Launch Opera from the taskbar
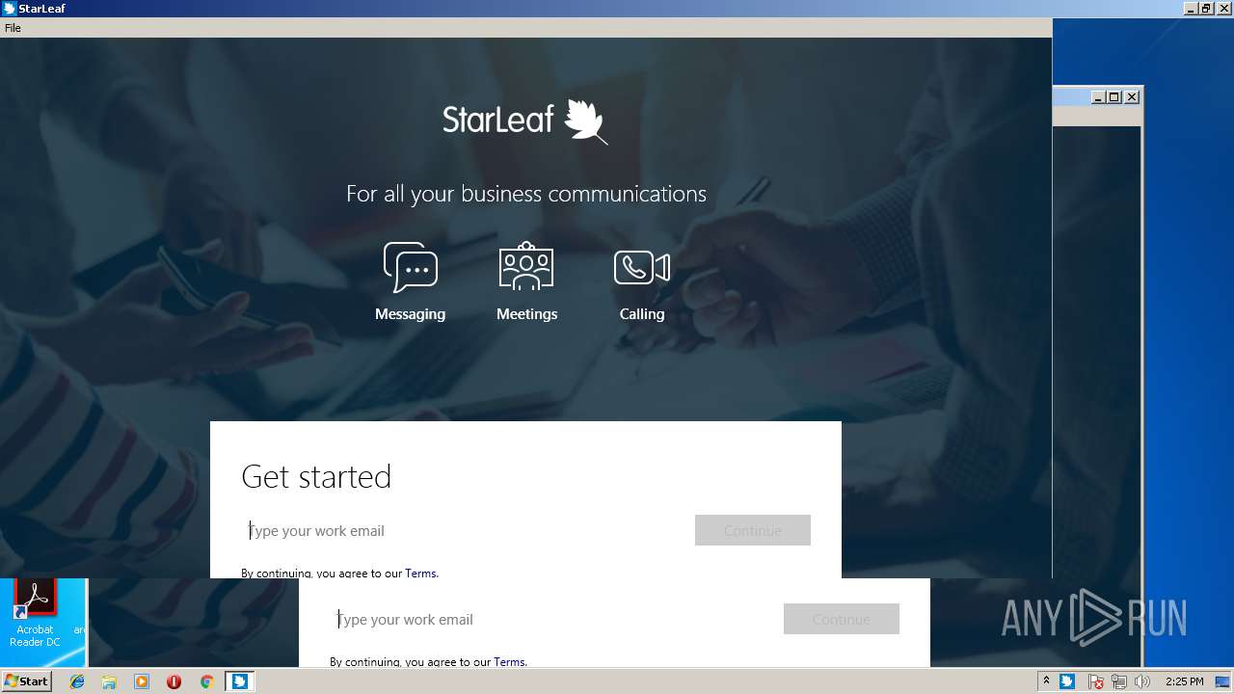This screenshot has height=694, width=1234. tap(174, 681)
